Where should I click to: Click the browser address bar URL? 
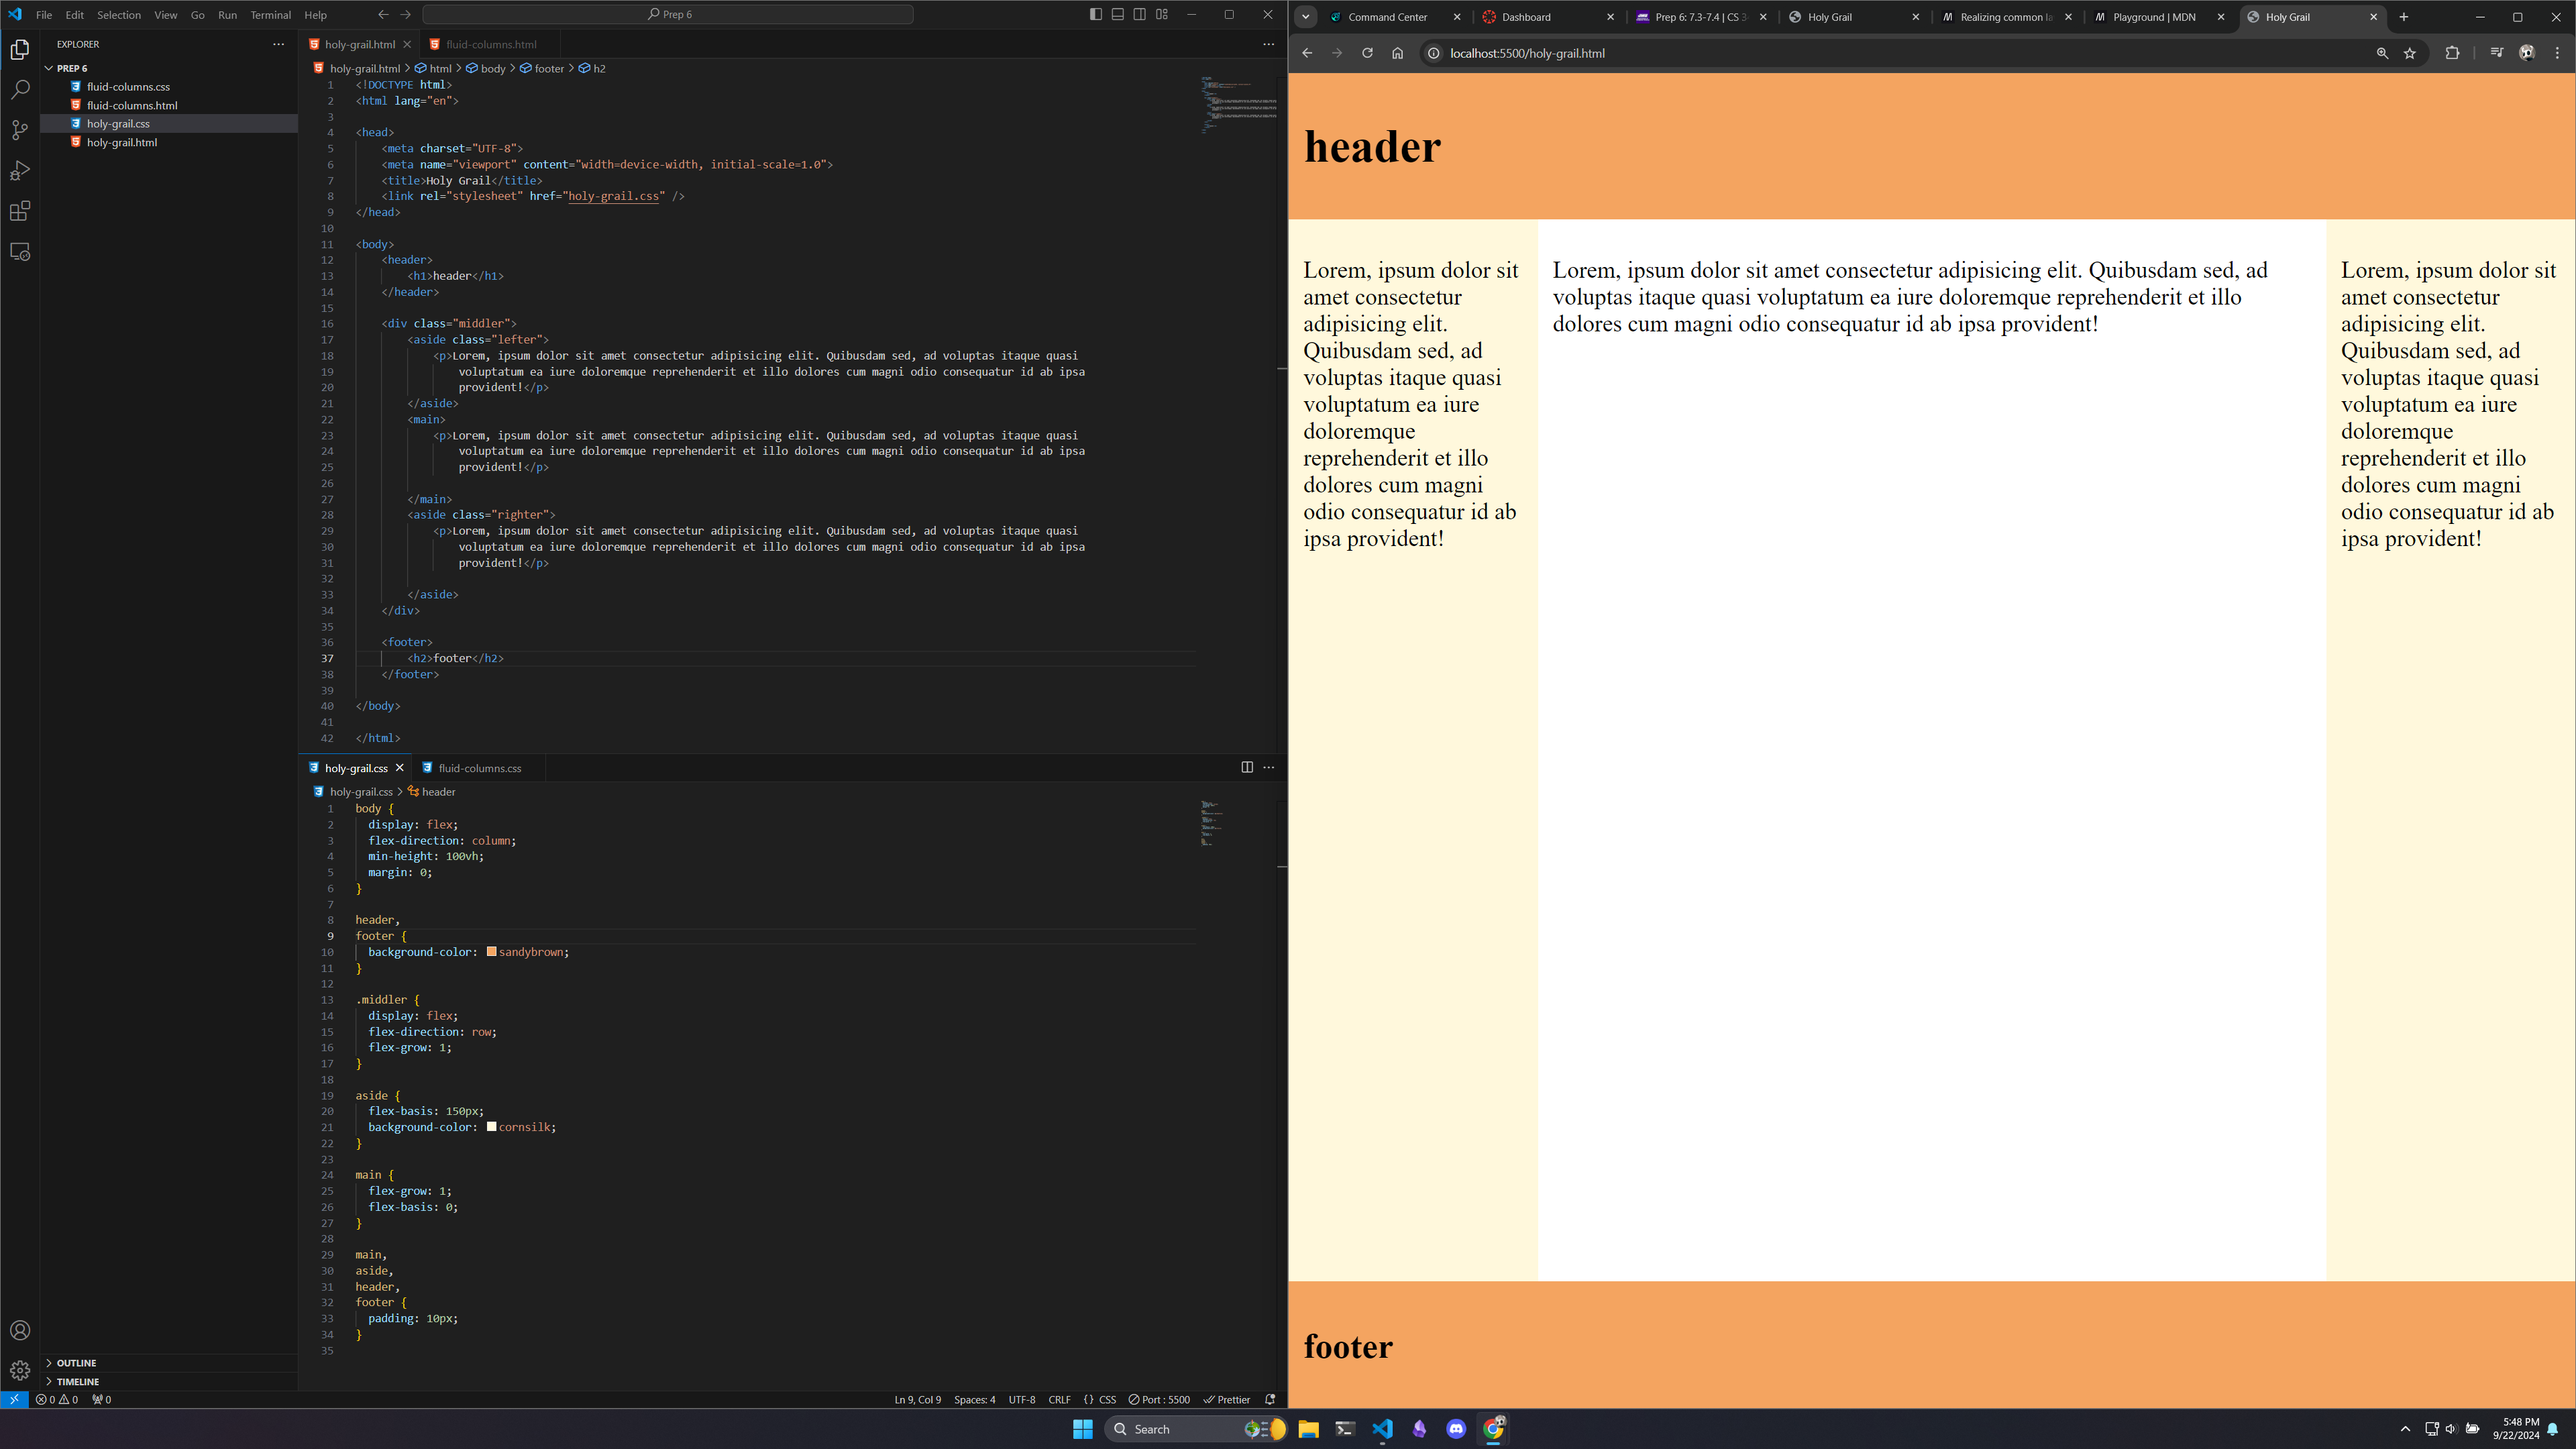pos(1526,53)
